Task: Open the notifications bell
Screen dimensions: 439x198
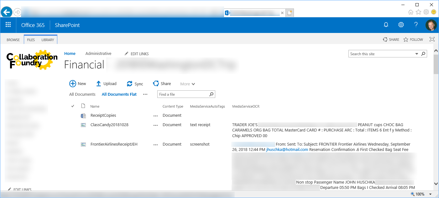Action: click(x=386, y=25)
